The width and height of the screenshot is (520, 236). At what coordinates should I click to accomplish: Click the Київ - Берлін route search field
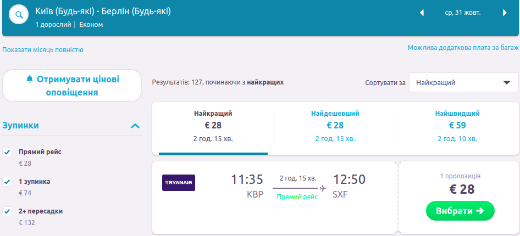click(103, 12)
